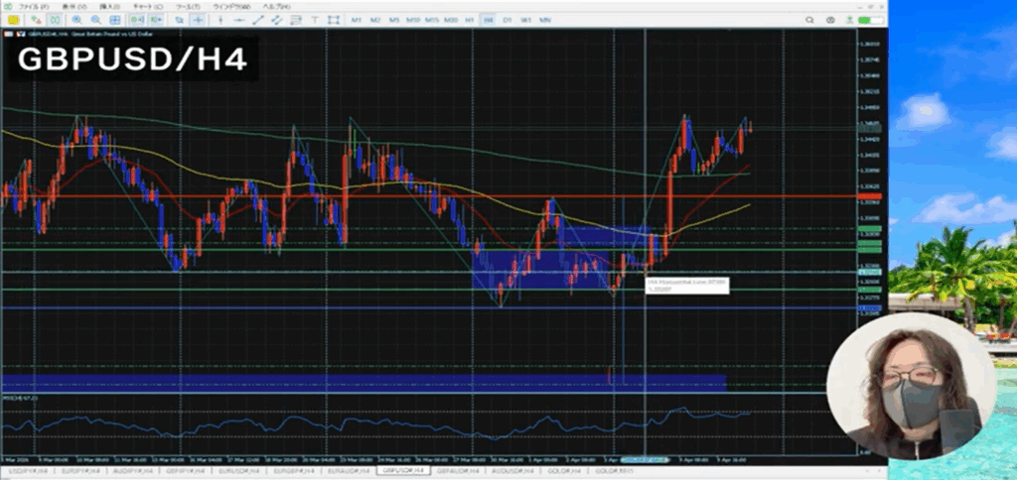The height and width of the screenshot is (480, 1017).
Task: Select the crosshair cursor tool
Action: [x=199, y=20]
